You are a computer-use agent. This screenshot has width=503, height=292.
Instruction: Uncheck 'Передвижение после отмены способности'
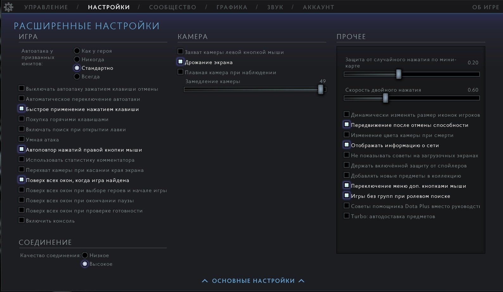(347, 125)
